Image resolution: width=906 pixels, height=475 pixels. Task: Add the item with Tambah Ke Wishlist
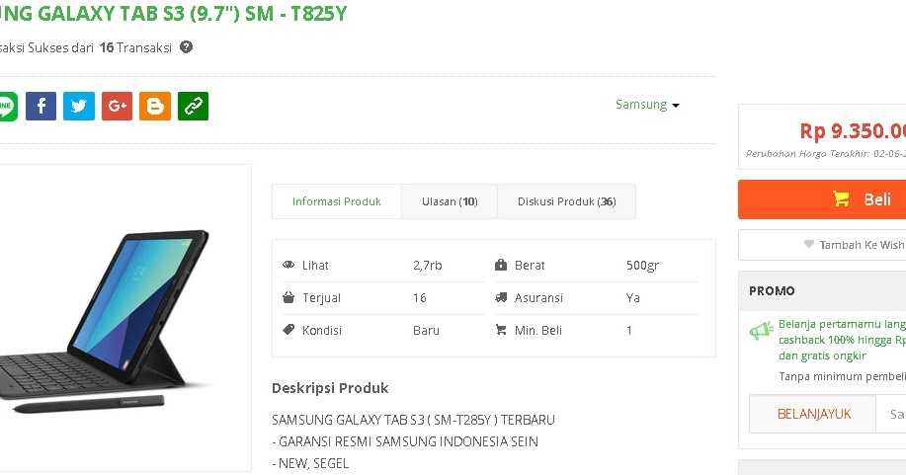point(822,245)
